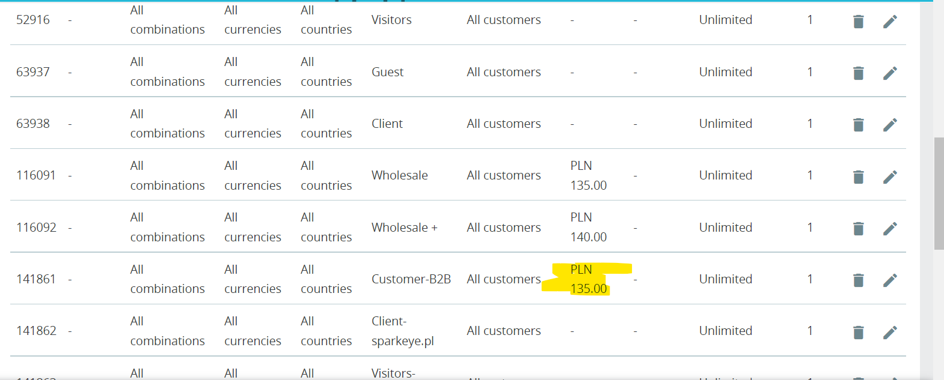Edit specific price row 116092

pos(890,229)
